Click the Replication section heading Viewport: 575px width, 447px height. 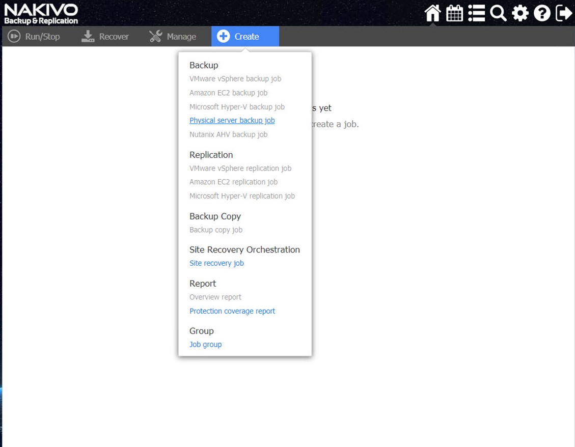211,155
